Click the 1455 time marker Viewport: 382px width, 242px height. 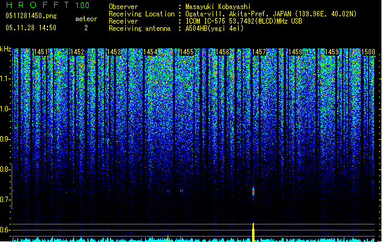(186, 52)
